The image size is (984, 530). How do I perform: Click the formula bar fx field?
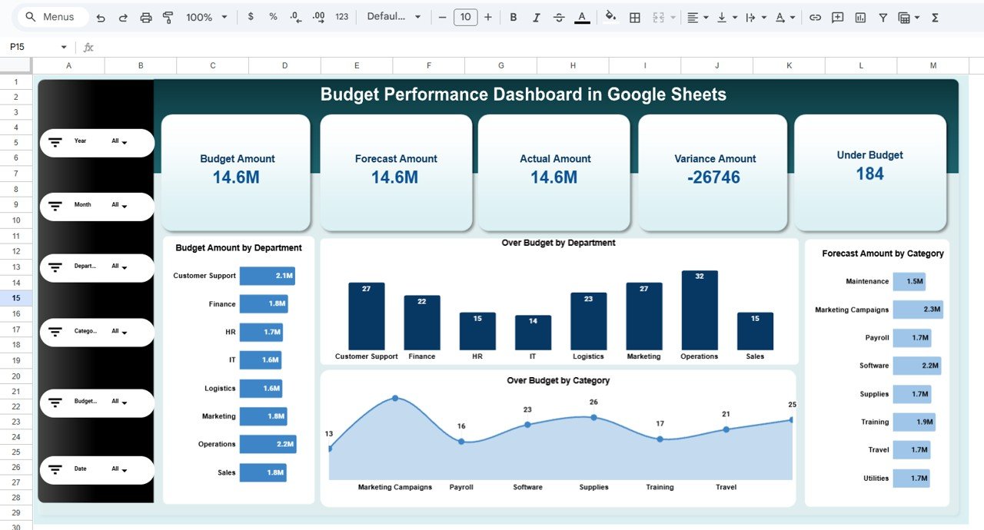87,47
